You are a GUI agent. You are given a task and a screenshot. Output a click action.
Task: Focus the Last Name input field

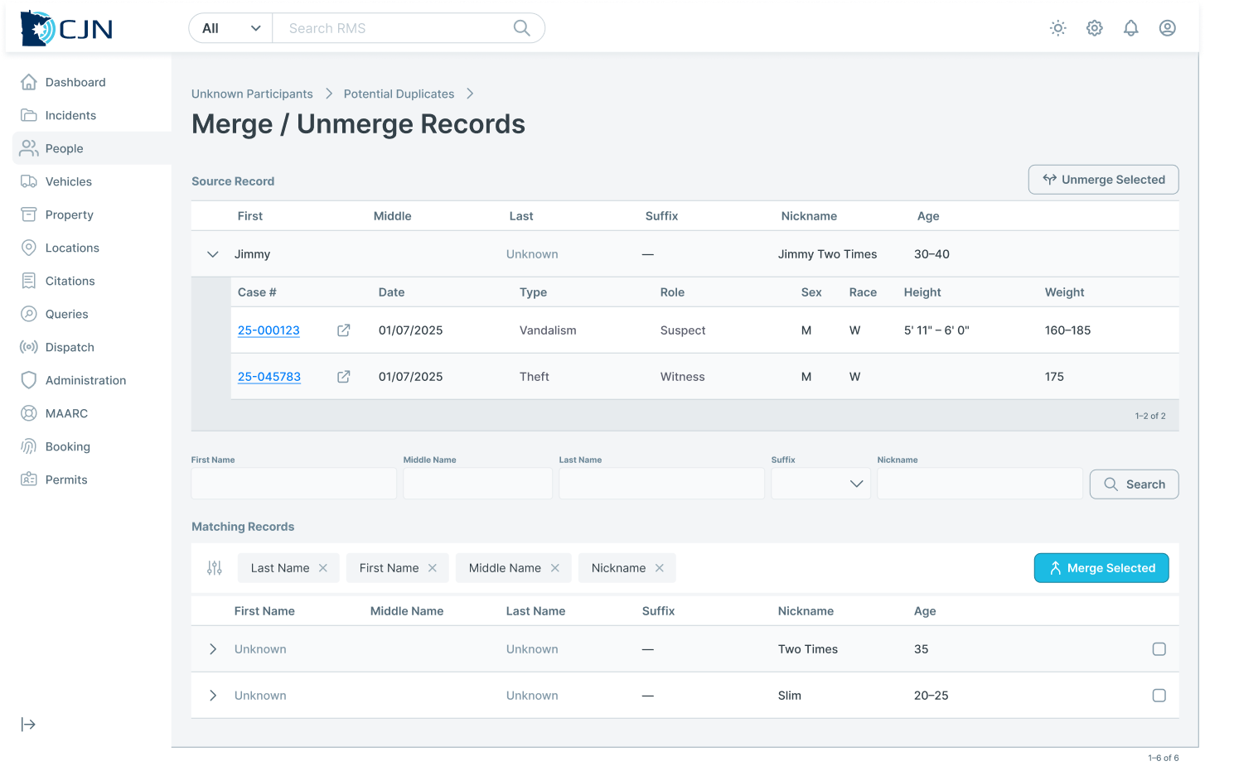coord(662,484)
